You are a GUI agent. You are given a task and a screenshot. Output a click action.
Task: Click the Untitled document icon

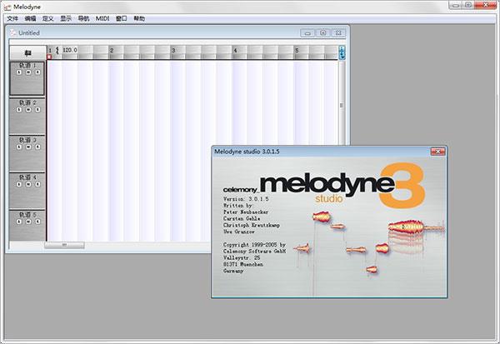[x=12, y=32]
